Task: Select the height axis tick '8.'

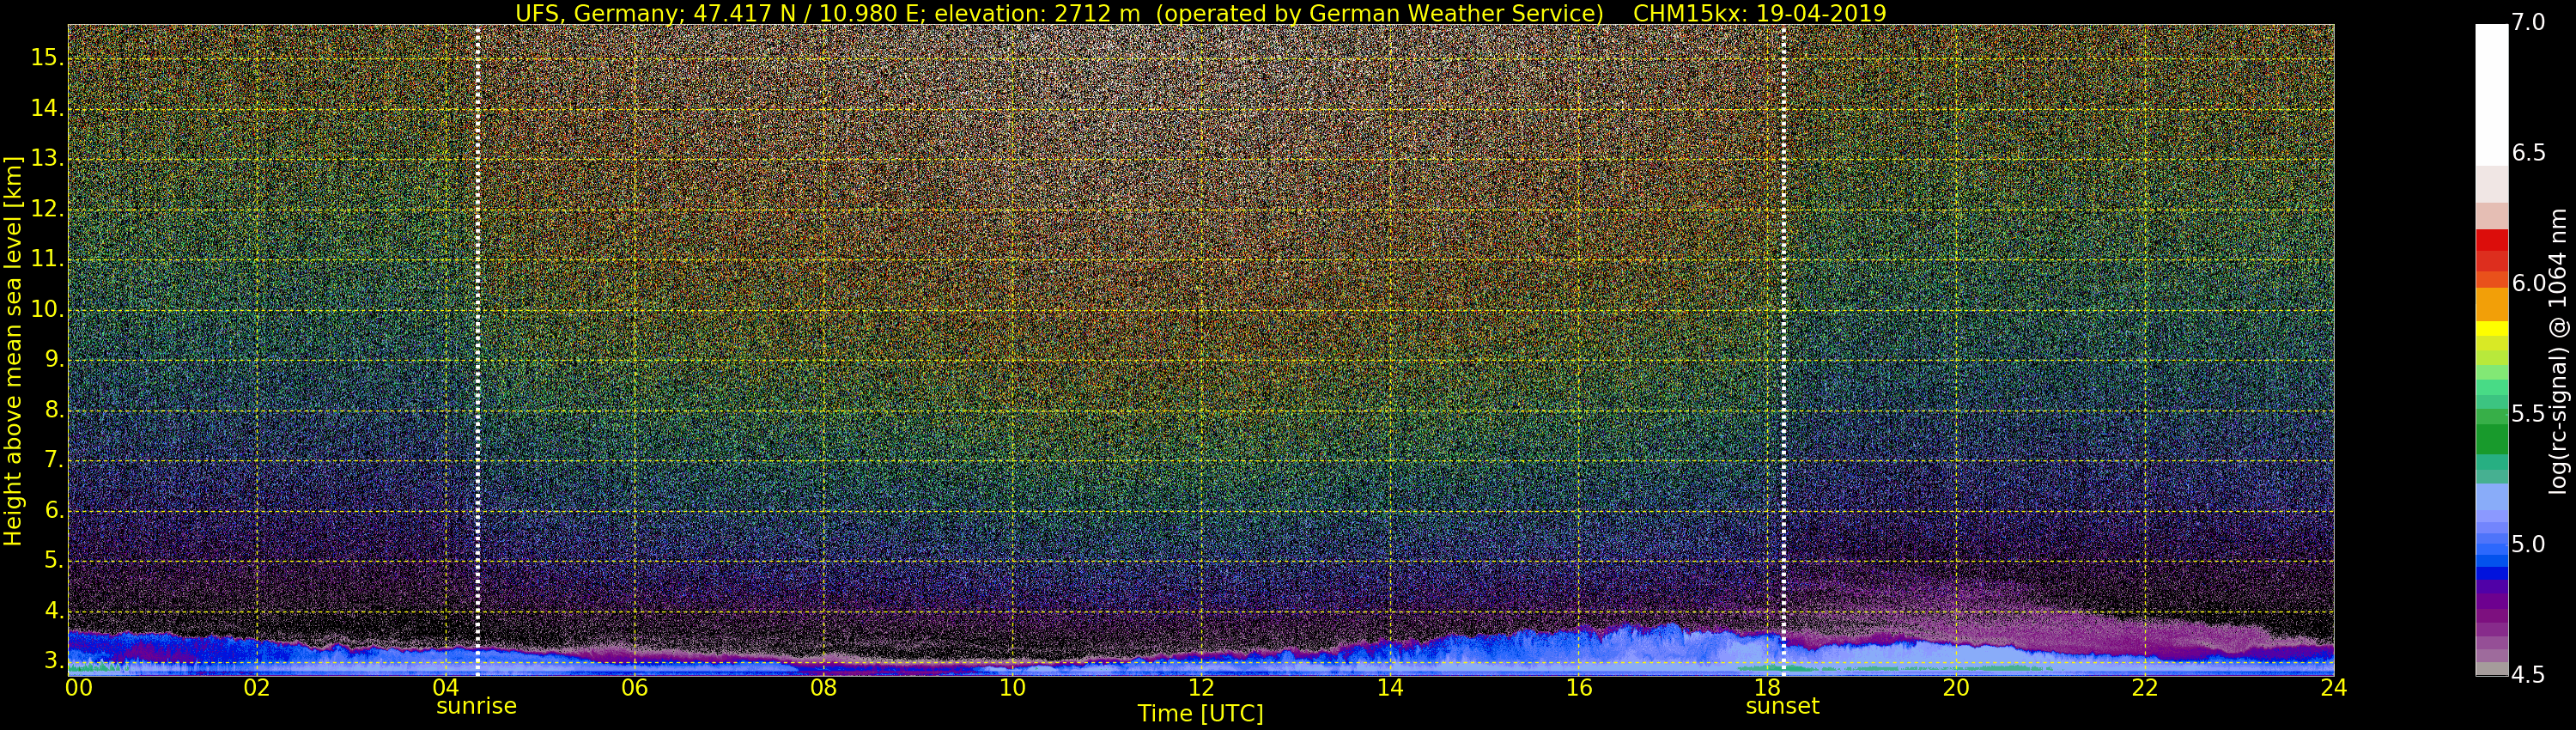Action: point(52,410)
